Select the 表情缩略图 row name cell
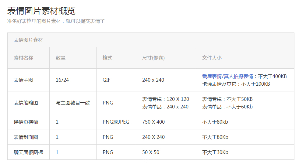The height and width of the screenshot is (164, 299). (x=28, y=103)
